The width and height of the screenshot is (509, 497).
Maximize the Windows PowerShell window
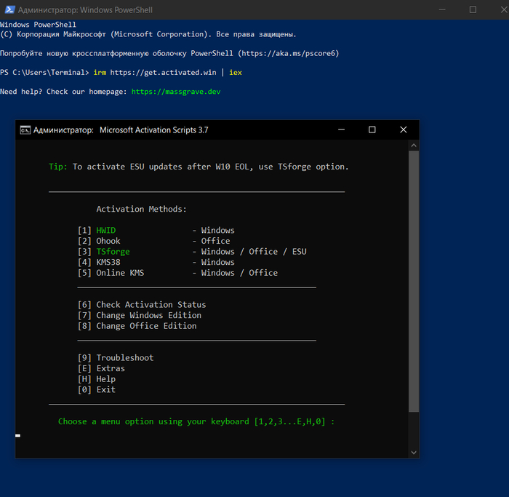coord(473,9)
